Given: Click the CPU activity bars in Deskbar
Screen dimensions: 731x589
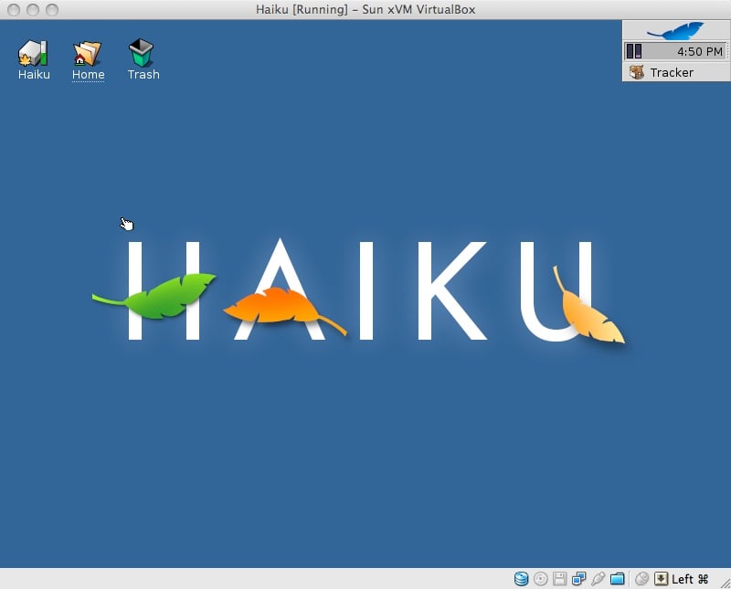Looking at the screenshot, I should coord(633,51).
